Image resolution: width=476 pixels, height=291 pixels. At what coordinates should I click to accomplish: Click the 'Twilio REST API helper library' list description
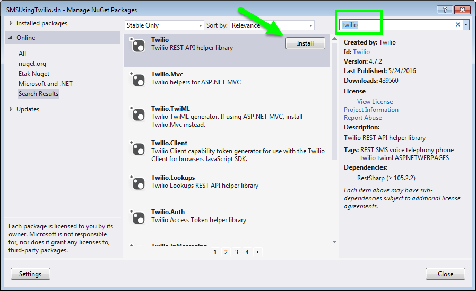(192, 48)
